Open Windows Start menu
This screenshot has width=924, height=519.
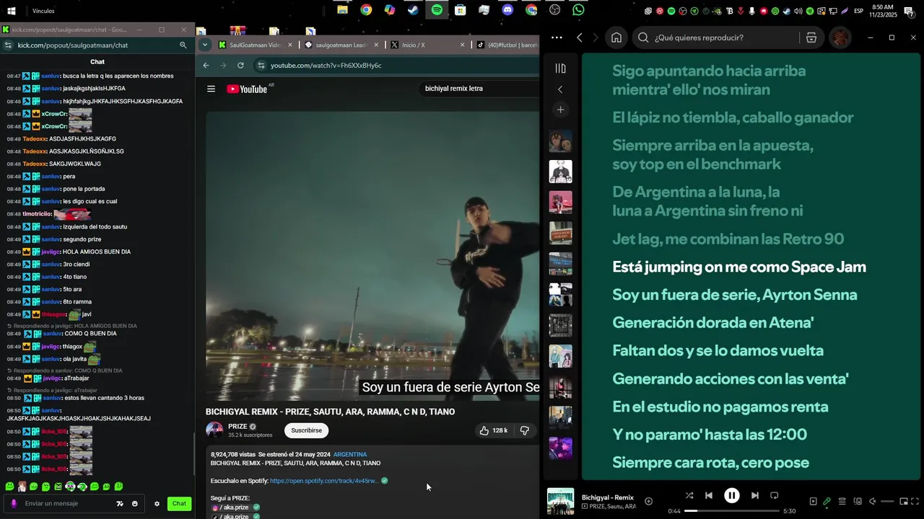tap(12, 11)
